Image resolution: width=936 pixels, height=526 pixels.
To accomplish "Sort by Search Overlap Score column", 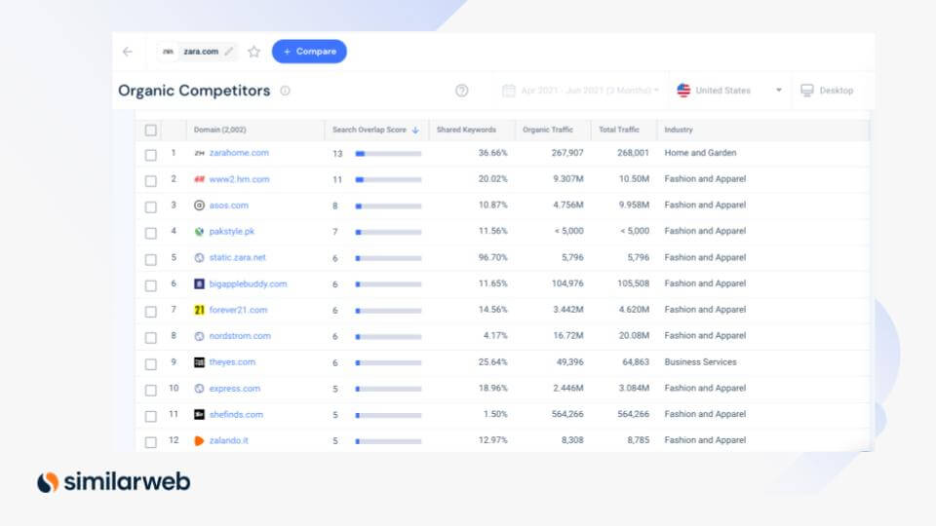I will (369, 130).
